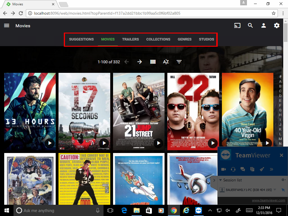Close the Movies browser tab
Screen dimensions: 288x216
tap(53, 4)
